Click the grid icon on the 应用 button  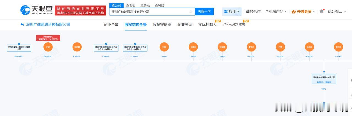point(226,12)
